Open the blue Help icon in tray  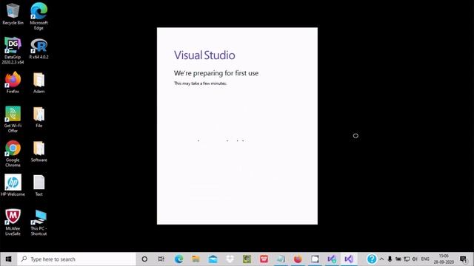click(x=372, y=259)
